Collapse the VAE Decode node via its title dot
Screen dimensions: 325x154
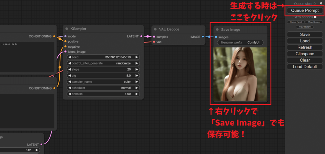coord(156,29)
